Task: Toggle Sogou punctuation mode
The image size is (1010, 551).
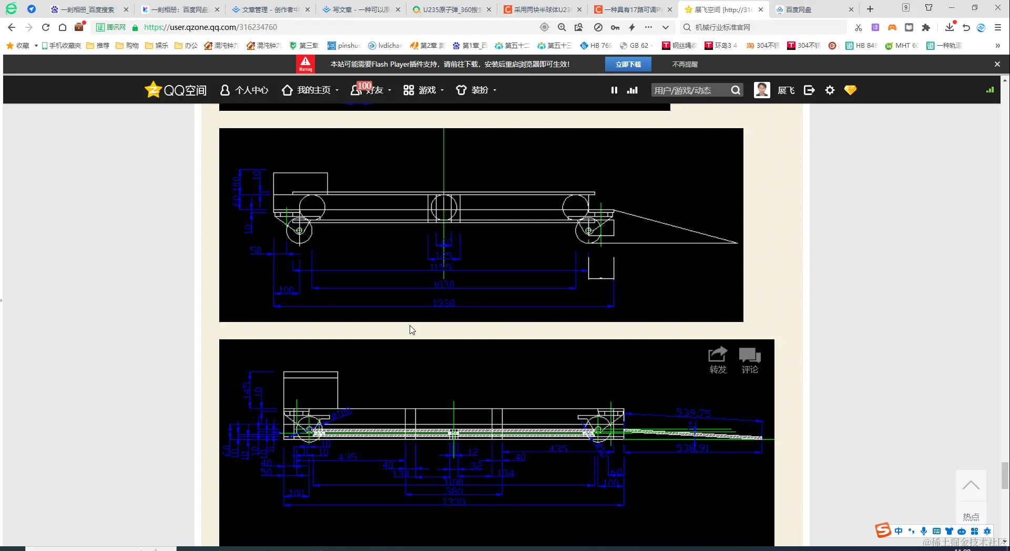Action: point(911,531)
